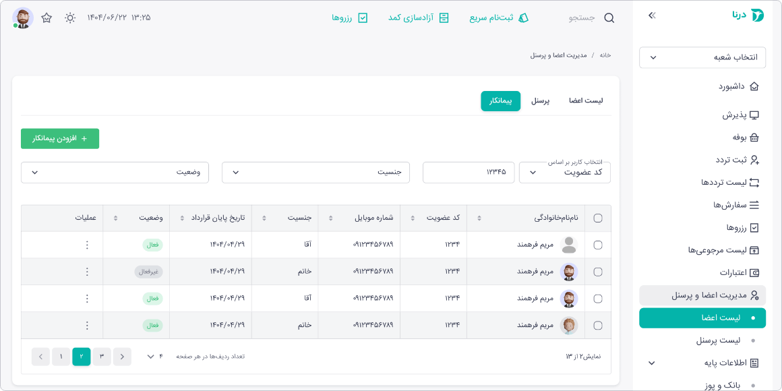Check the checkbox in the غیرفعال row
This screenshot has height=391, width=782.
597,272
